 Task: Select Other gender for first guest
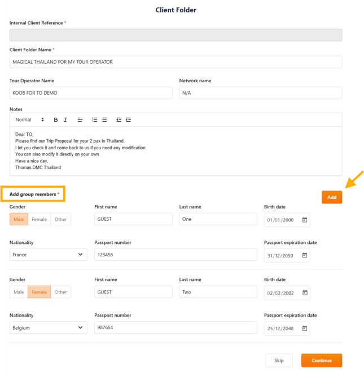(x=60, y=219)
